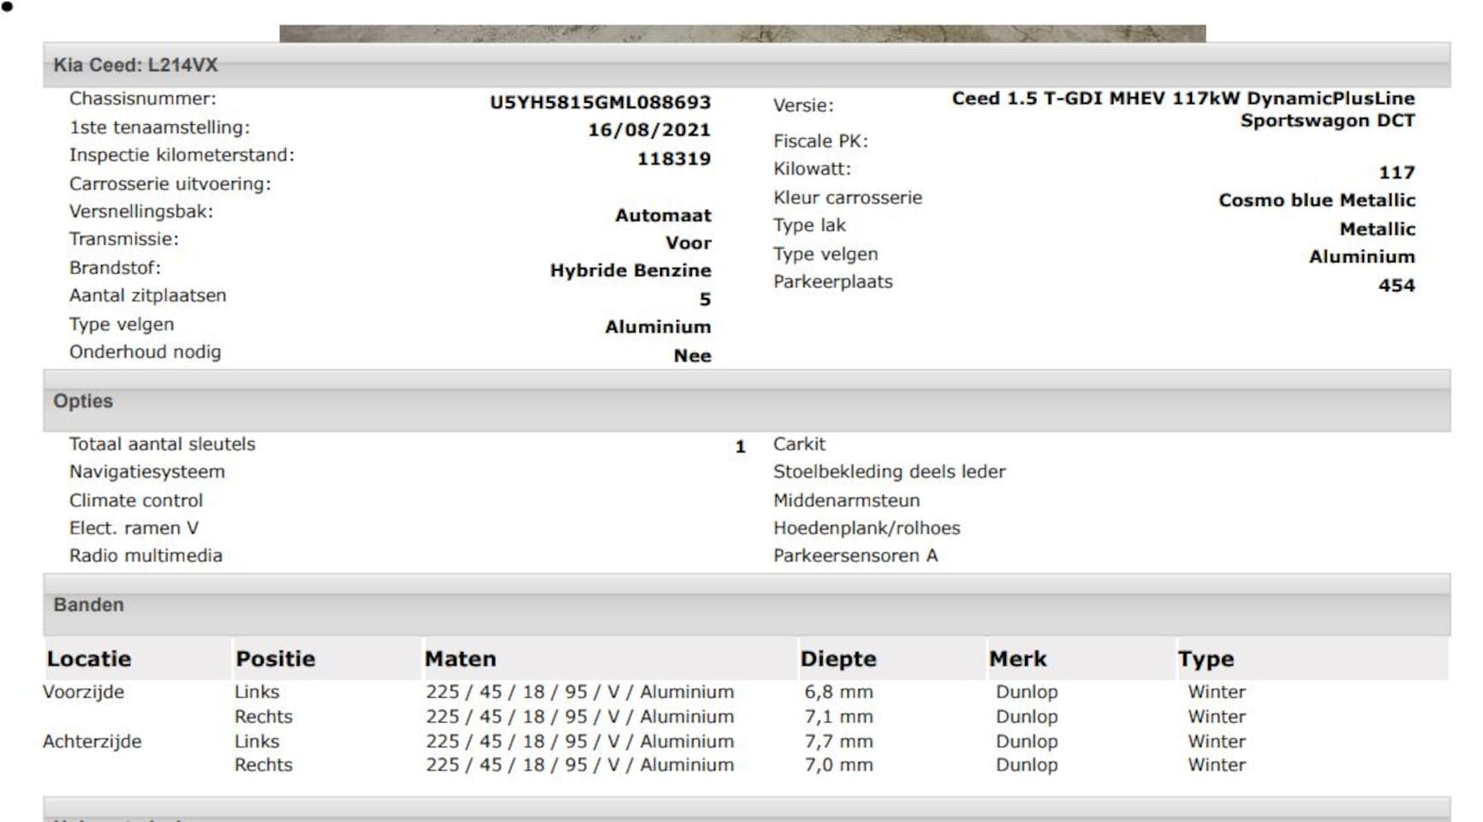Click the Cosmo blue Metallic colour value

pos(1316,200)
